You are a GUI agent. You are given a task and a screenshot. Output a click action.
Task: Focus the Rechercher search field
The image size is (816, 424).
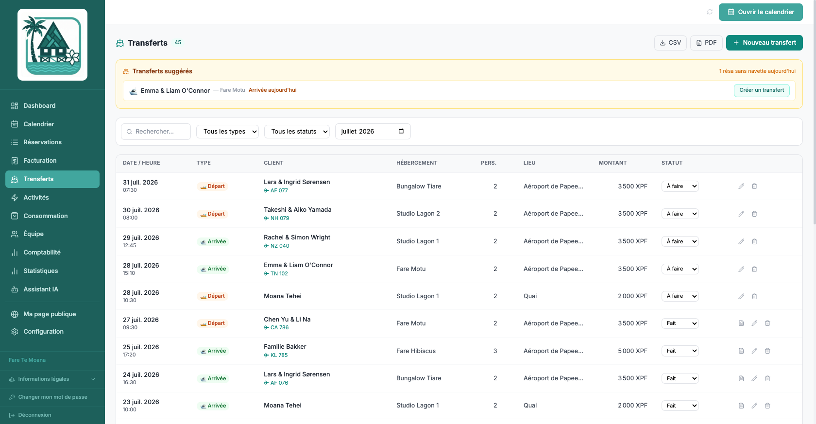click(156, 132)
